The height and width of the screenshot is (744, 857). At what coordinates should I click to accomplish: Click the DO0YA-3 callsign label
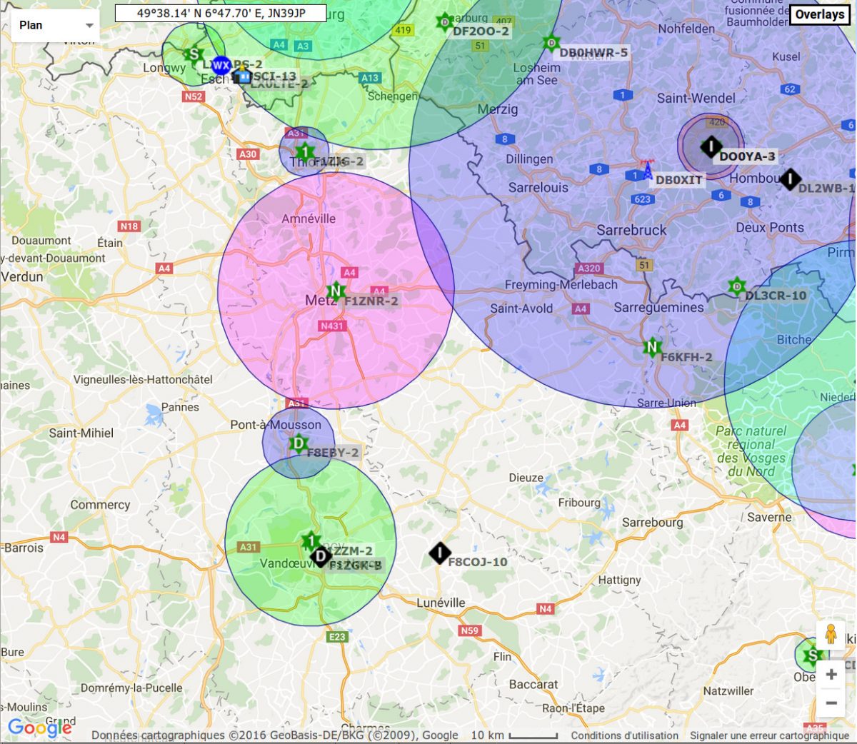coord(747,156)
